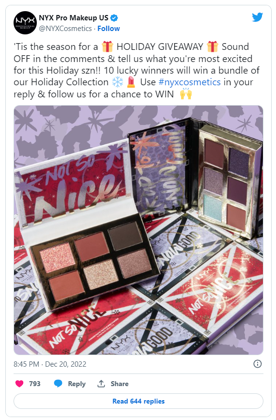Screen dimensions: 276x420
Task: Like the tweet with the heart icon
Action: tap(19, 384)
